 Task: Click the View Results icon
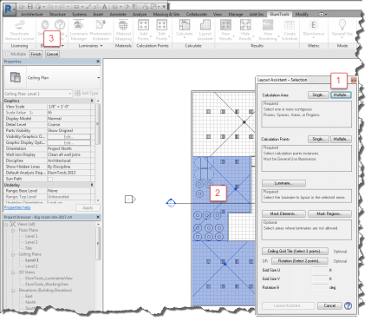[225, 30]
